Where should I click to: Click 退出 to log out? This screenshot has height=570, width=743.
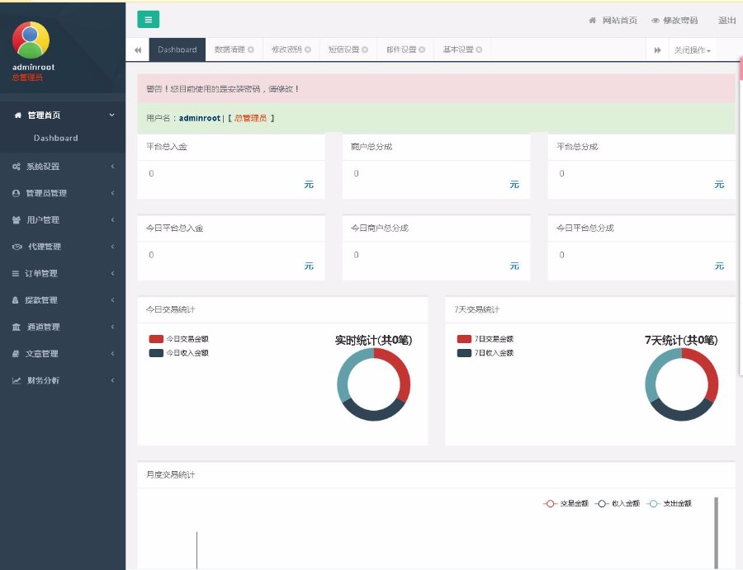726,21
